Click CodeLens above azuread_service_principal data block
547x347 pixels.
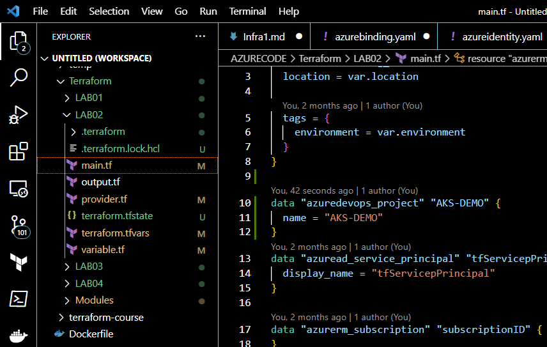[341, 247]
